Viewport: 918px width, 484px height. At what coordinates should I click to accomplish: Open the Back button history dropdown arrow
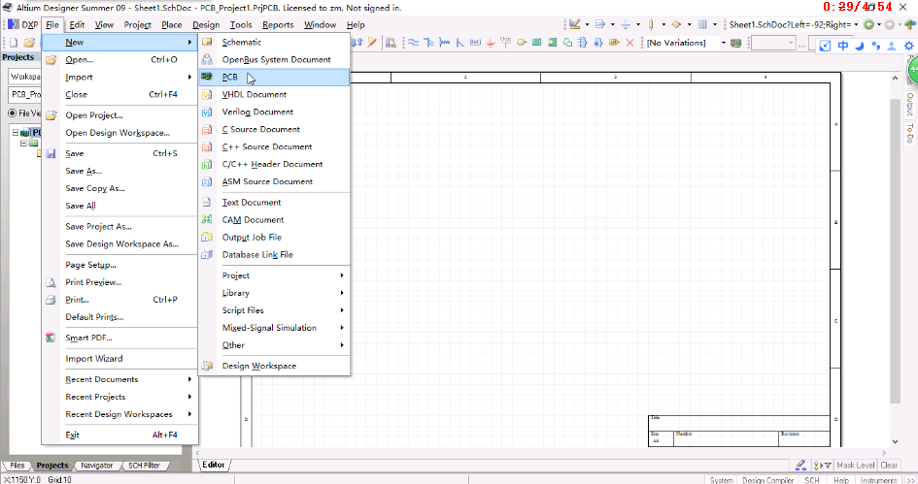coord(879,24)
